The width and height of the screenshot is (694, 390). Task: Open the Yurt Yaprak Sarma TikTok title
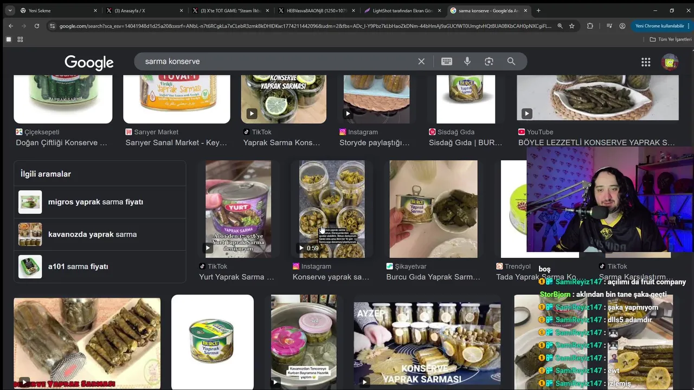(236, 277)
